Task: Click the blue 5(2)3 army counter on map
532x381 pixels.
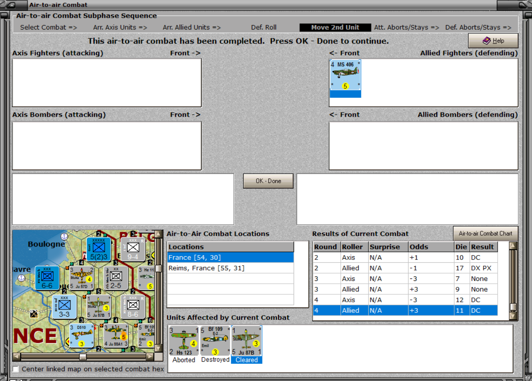Action: [x=98, y=249]
